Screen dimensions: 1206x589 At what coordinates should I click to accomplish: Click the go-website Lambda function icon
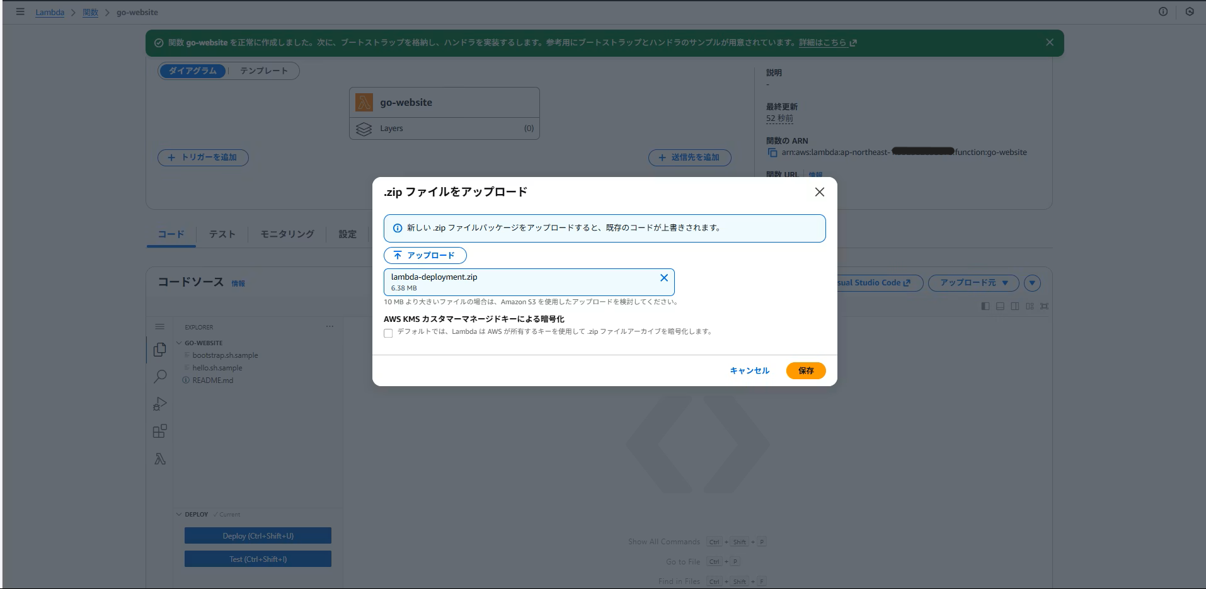(x=364, y=103)
